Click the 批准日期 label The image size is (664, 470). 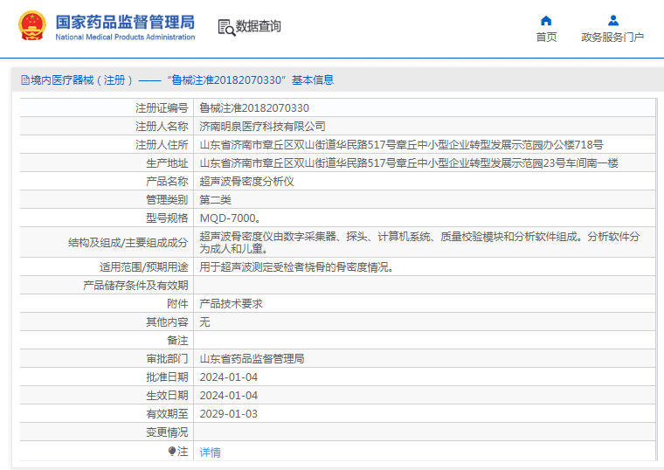point(167,377)
